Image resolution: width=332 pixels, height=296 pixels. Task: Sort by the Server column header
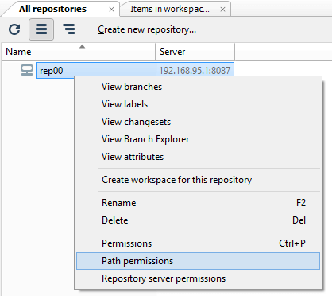point(195,52)
